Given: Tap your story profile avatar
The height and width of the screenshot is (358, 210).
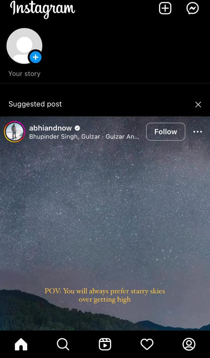Looking at the screenshot, I should pos(24,46).
